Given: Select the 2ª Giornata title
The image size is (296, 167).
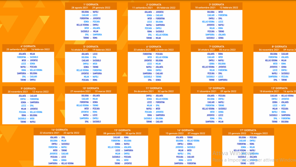Looking at the screenshot, I should pyautogui.click(x=154, y=5).
